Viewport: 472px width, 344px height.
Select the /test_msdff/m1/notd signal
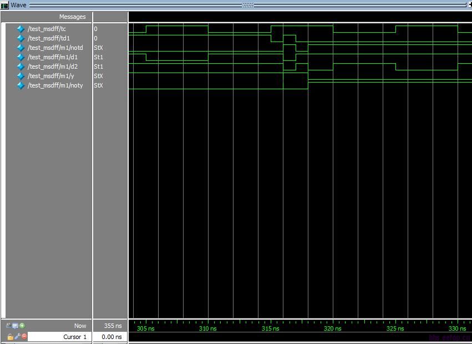55,48
